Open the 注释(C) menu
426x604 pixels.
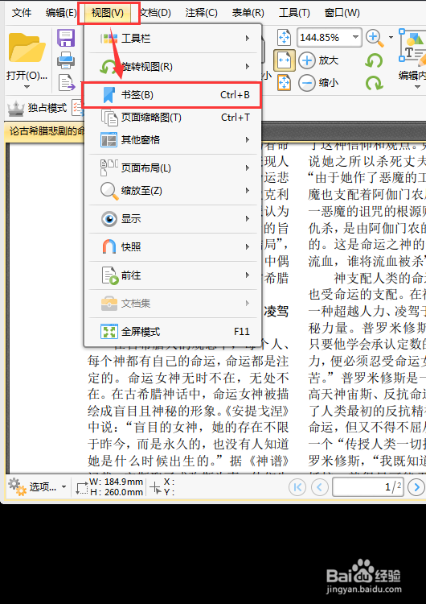(201, 13)
